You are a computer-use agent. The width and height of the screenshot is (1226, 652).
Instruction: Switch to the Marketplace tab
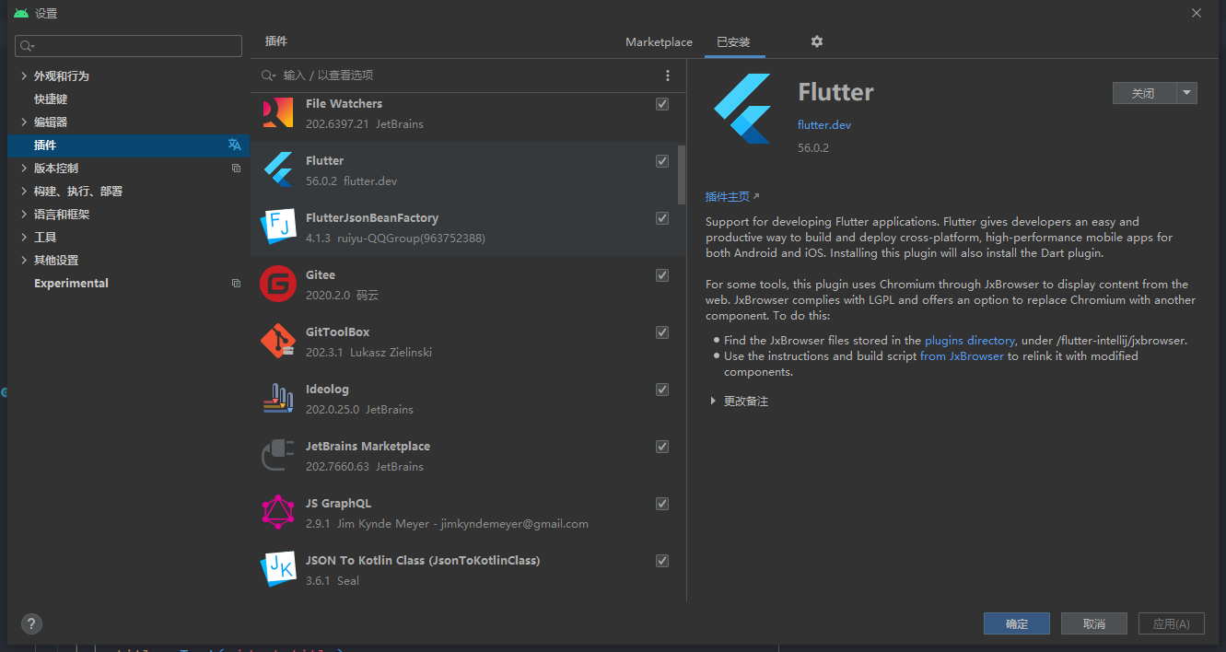[659, 42]
